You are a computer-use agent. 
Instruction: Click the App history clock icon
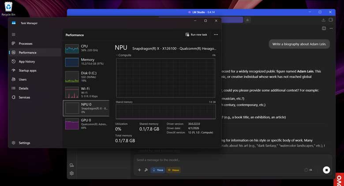click(x=14, y=61)
